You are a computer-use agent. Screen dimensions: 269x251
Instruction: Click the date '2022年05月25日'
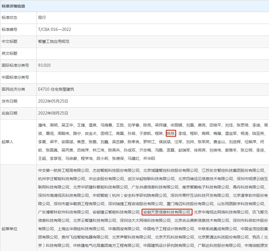click(x=53, y=101)
